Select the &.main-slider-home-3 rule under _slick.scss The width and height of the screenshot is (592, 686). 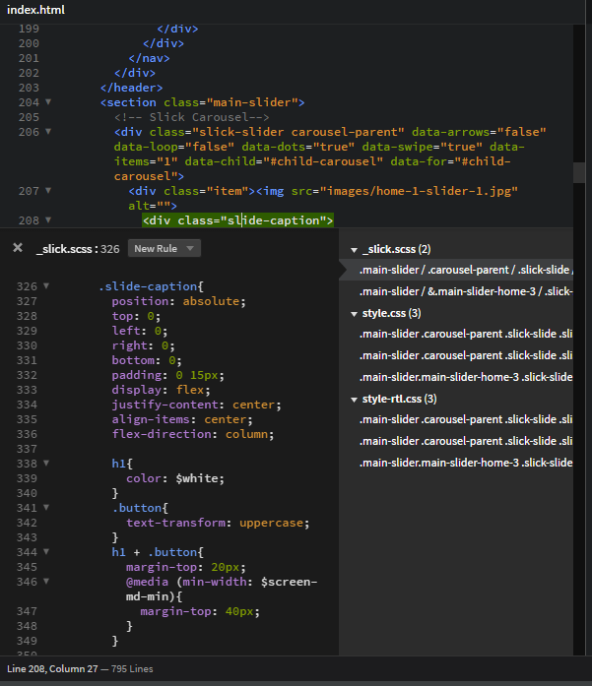pyautogui.click(x=465, y=291)
